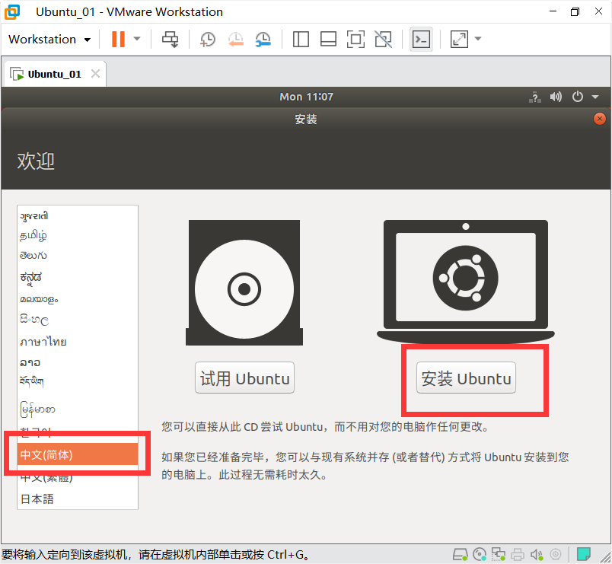Click the Mon 11:07 clock
This screenshot has width=612, height=564.
(x=307, y=97)
